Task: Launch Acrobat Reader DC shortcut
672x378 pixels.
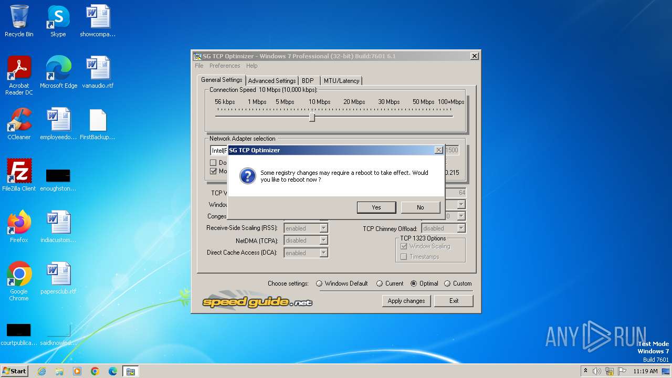Action: coord(19,76)
